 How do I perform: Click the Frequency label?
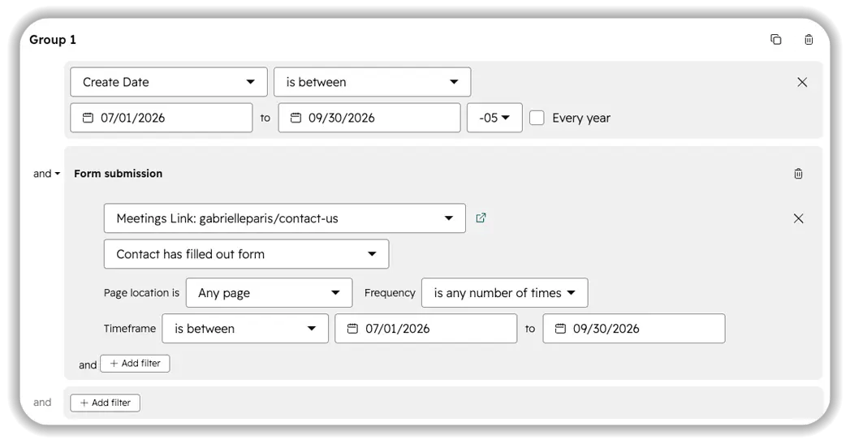[x=390, y=293]
